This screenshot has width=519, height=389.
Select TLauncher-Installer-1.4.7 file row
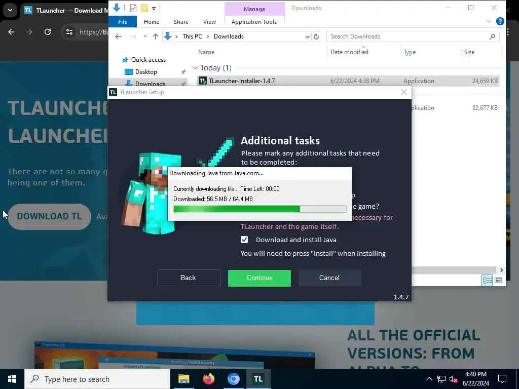click(x=348, y=81)
